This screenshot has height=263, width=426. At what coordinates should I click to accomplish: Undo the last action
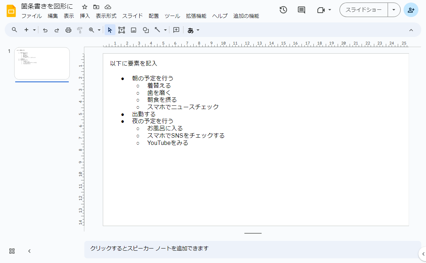[45, 30]
